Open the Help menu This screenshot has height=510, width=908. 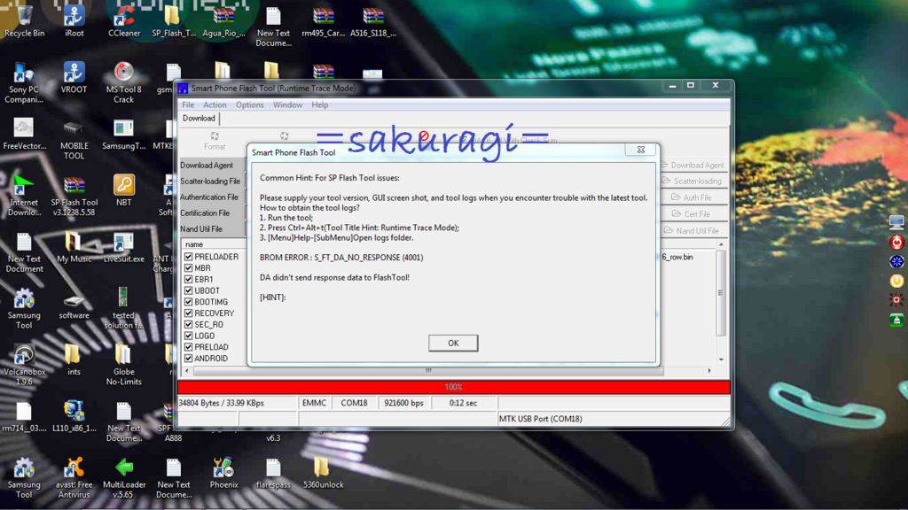coord(319,104)
